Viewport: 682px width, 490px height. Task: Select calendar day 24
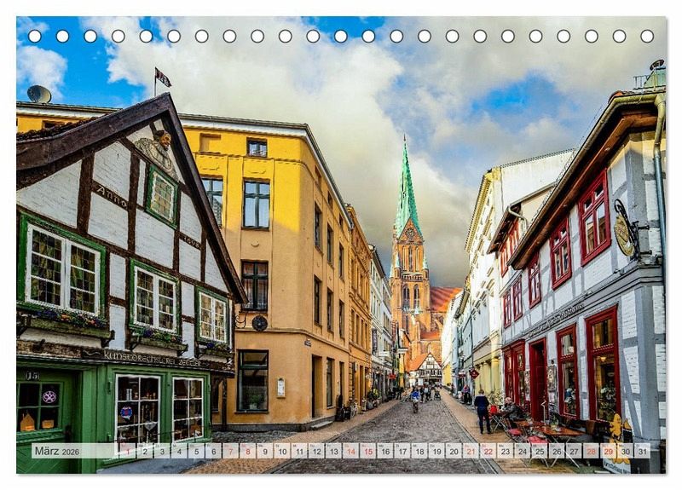[523, 451]
